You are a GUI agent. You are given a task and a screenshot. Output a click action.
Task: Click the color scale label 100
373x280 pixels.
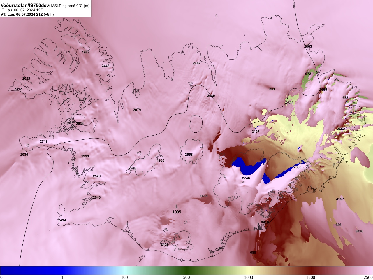click(124, 277)
